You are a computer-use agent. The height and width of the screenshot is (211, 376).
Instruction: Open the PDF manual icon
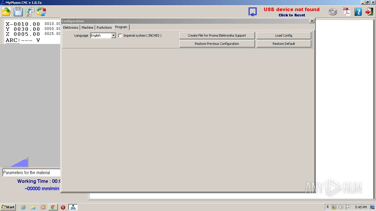(347, 12)
